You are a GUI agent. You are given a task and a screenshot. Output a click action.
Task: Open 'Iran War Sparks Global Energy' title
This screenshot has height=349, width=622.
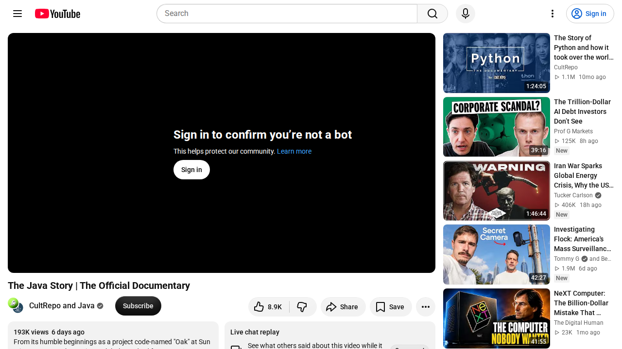click(x=584, y=175)
